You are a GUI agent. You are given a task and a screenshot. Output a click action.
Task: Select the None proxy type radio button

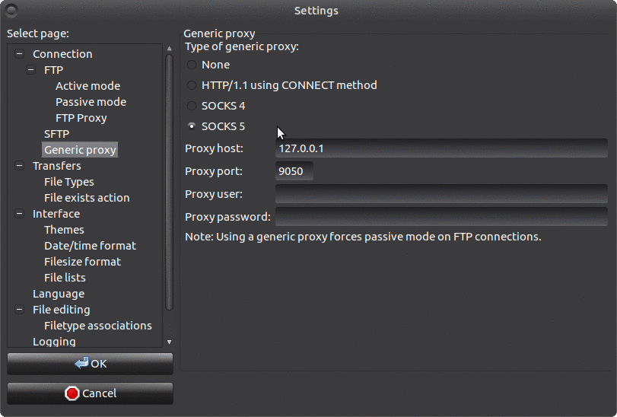pos(192,65)
